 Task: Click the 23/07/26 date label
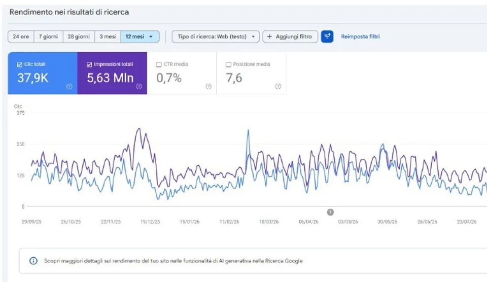tap(467, 222)
